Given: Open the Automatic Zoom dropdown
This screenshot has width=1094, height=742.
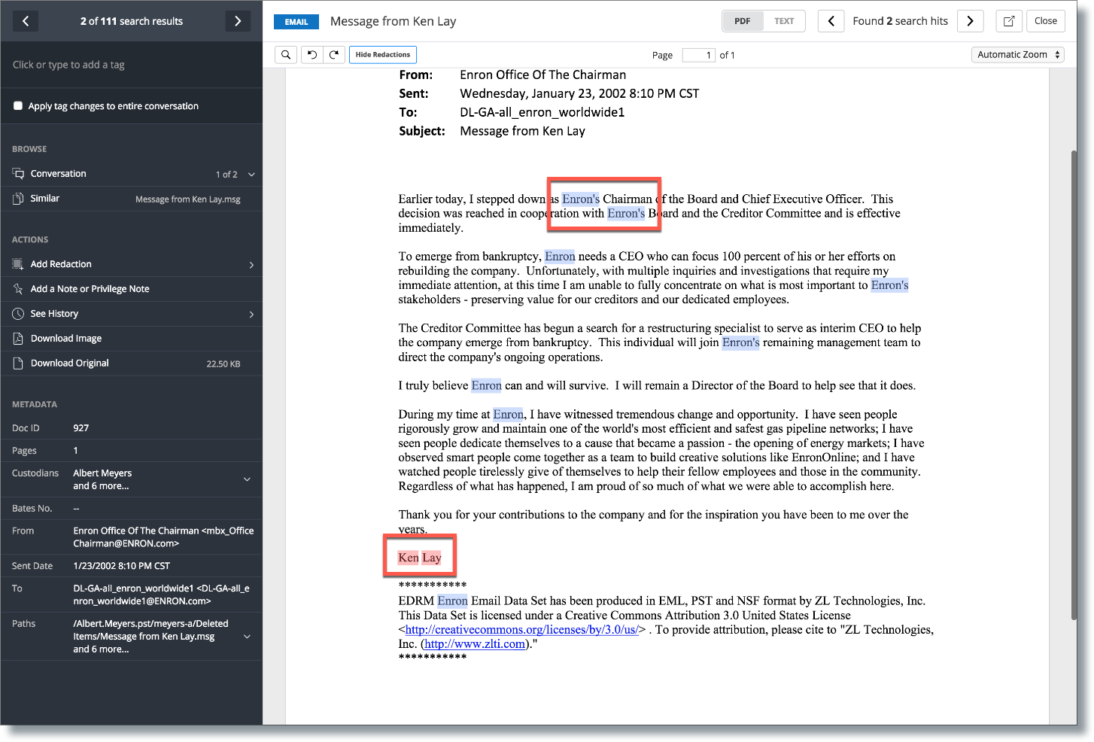Looking at the screenshot, I should pos(1017,55).
